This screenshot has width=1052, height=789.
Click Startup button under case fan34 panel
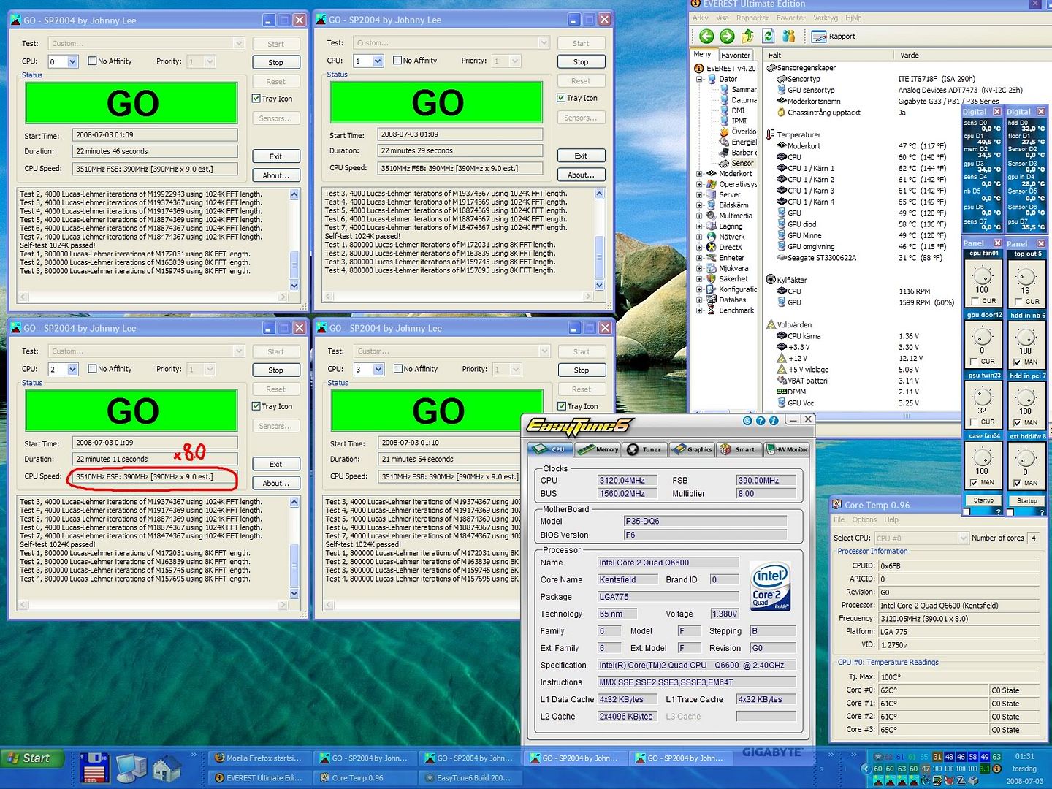click(x=983, y=500)
